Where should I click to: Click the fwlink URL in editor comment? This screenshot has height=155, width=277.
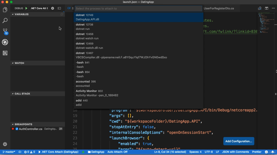pos(230,31)
